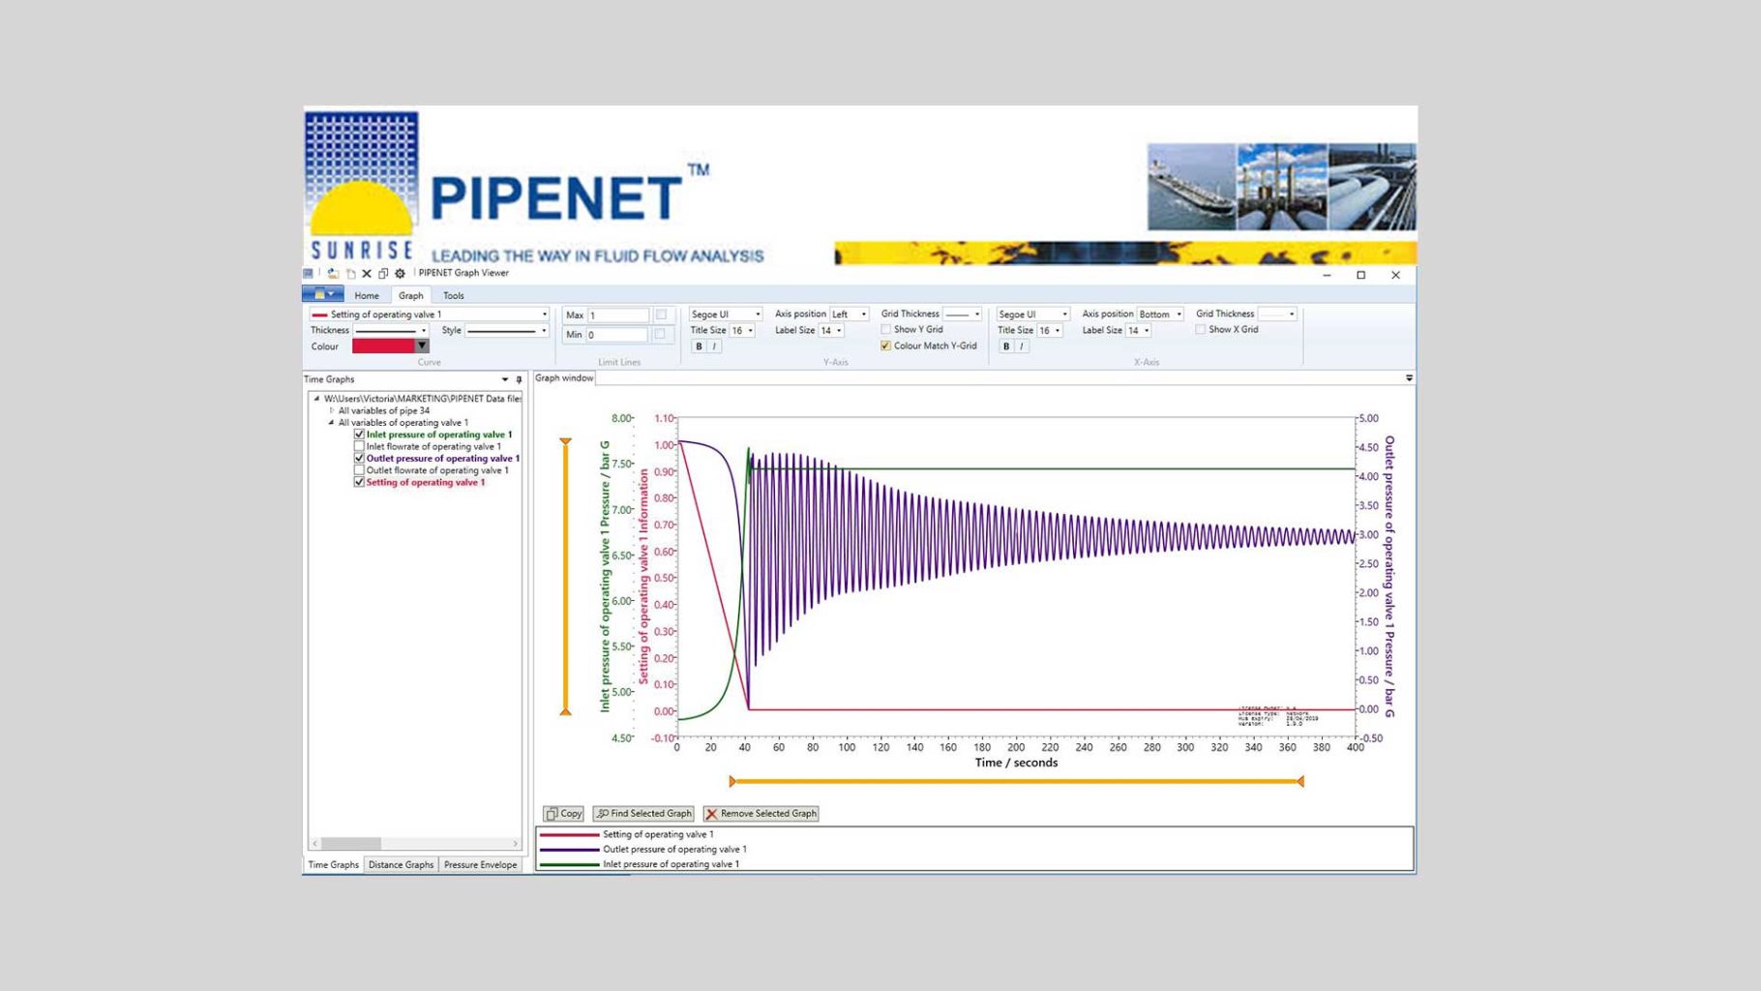This screenshot has width=1761, height=991.
Task: Toggle bold for Y-Axis title font
Action: click(x=699, y=346)
